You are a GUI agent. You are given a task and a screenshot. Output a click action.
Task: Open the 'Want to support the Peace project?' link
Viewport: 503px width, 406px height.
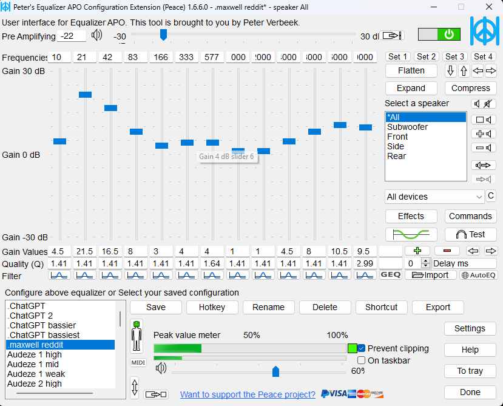(248, 394)
